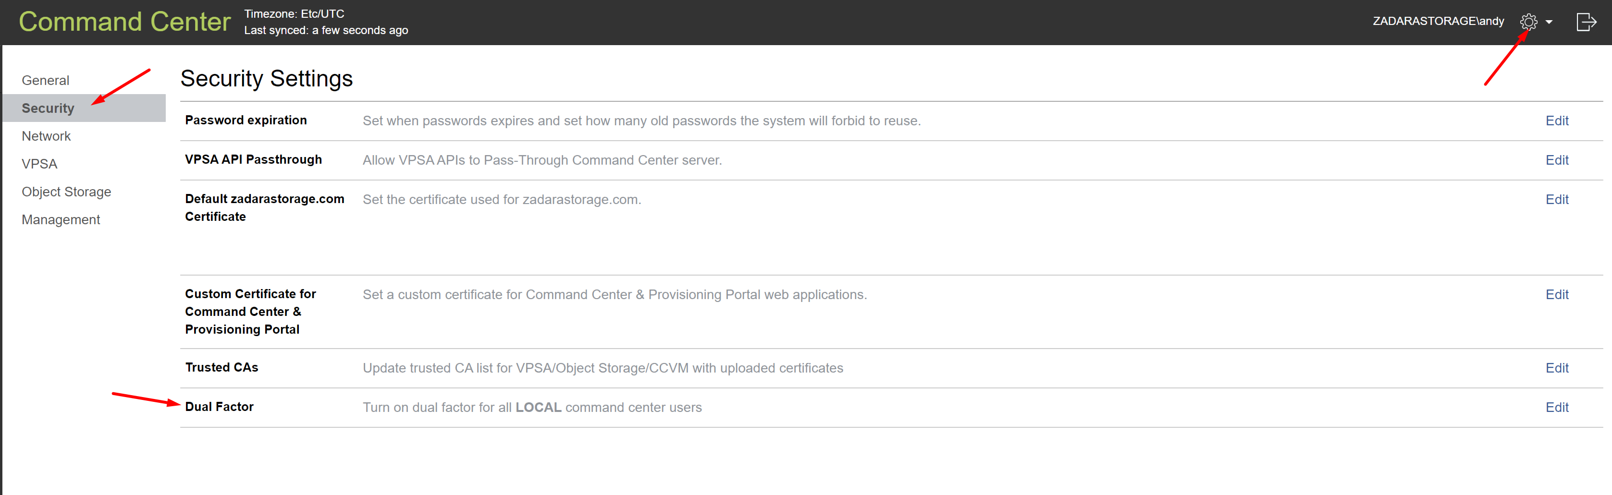Click the Trusted CAs label

pyautogui.click(x=221, y=367)
